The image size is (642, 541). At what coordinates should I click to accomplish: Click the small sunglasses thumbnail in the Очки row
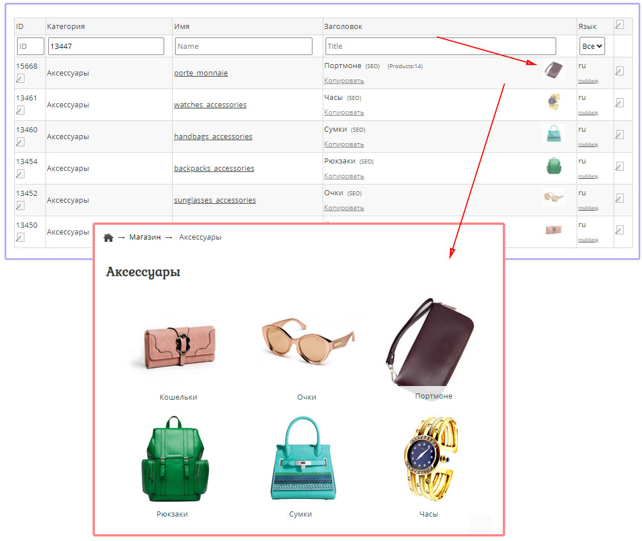pyautogui.click(x=553, y=198)
